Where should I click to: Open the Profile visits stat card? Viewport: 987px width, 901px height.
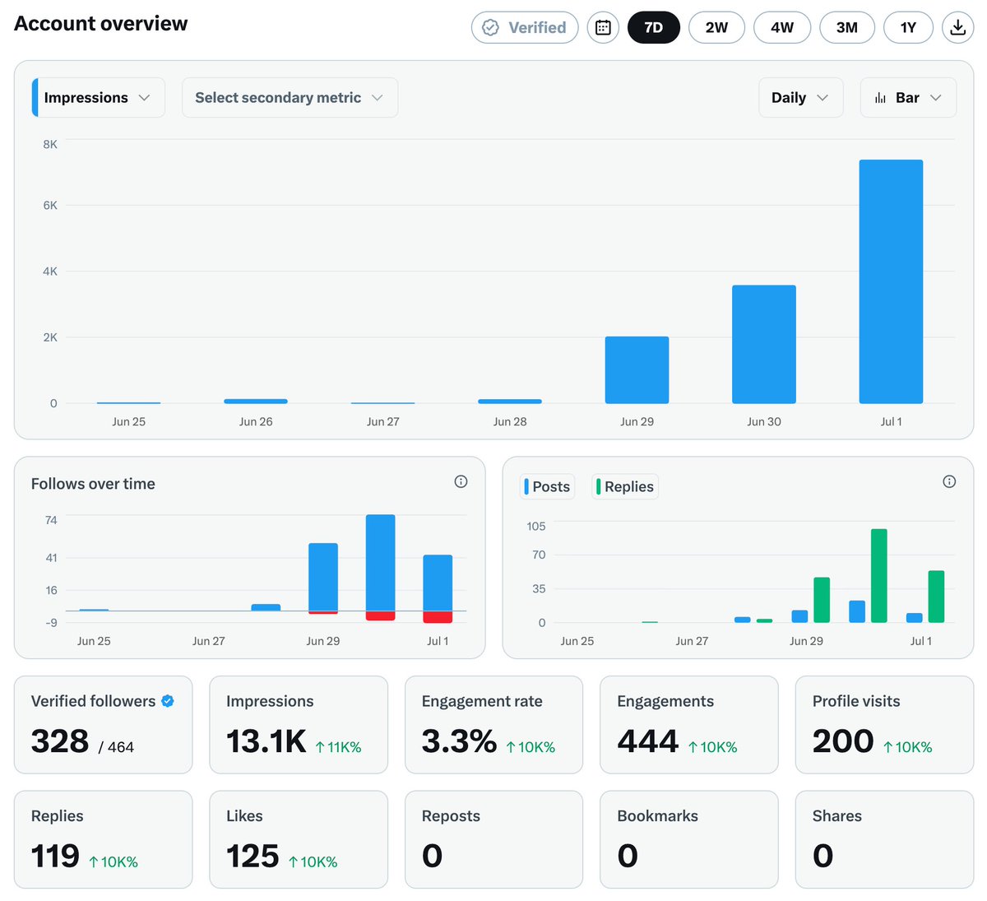885,725
